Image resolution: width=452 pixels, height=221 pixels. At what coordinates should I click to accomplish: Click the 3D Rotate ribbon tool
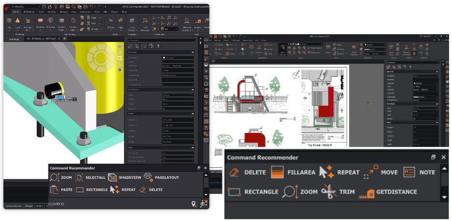(50, 23)
